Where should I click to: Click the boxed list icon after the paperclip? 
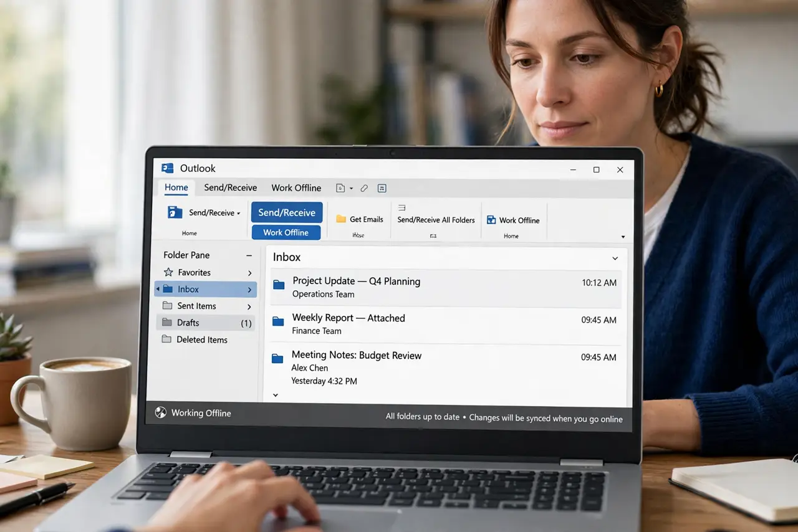click(x=382, y=188)
